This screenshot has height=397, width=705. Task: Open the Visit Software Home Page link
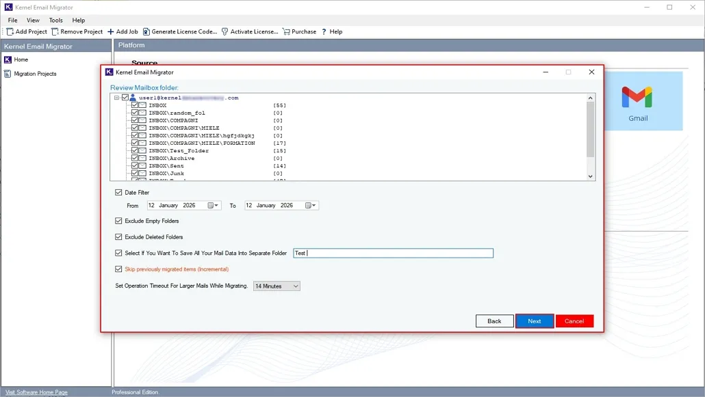pyautogui.click(x=36, y=392)
